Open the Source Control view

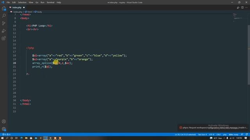pos(4,23)
